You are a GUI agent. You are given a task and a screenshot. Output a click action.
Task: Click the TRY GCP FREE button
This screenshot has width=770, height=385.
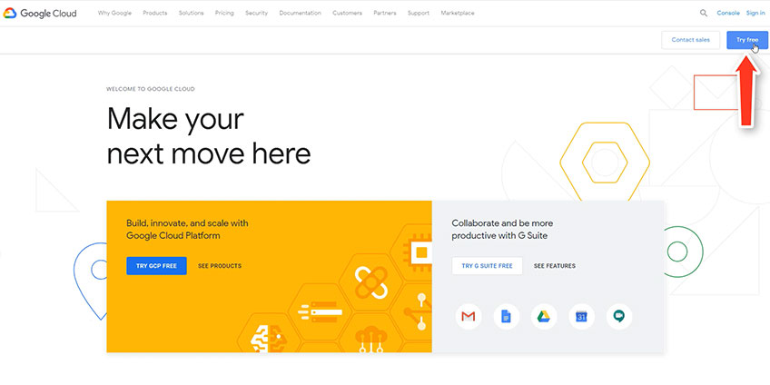[x=156, y=266]
